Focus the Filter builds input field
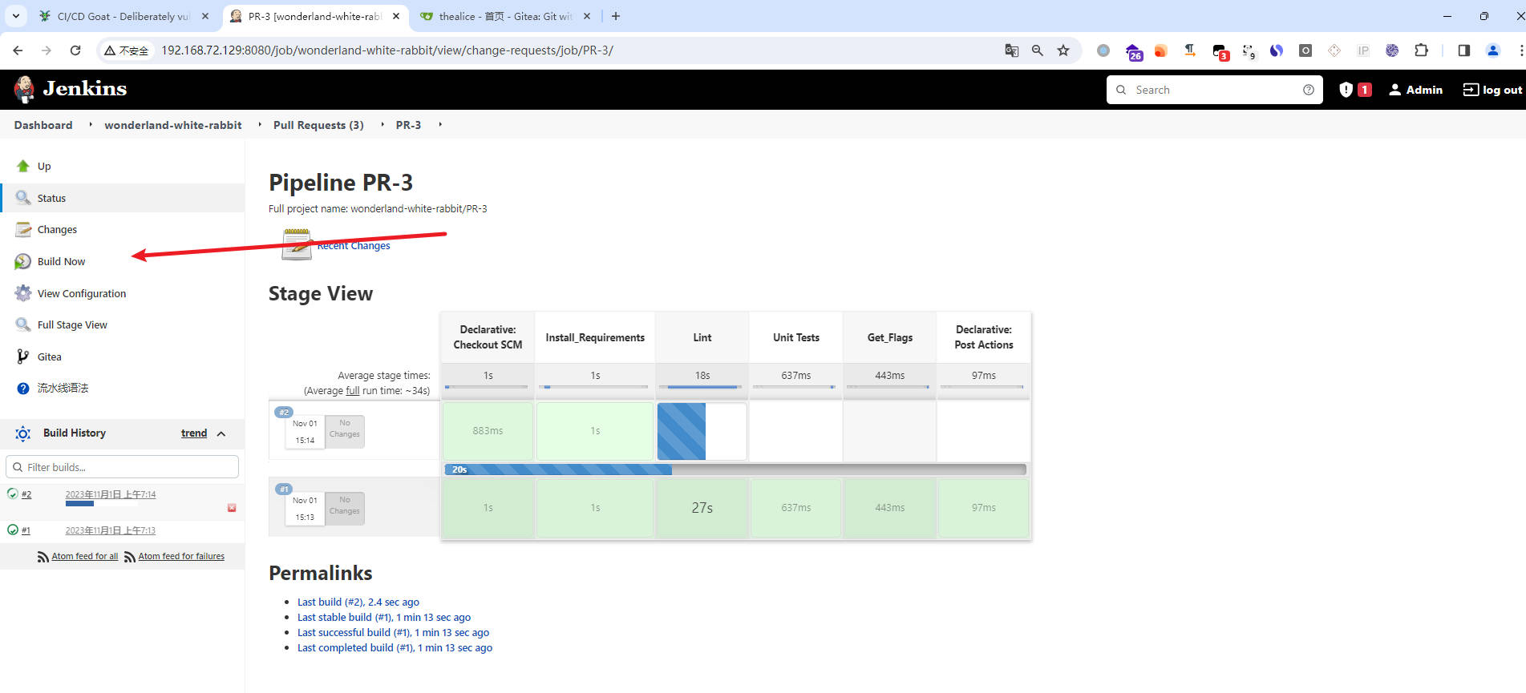This screenshot has width=1526, height=693. point(122,467)
